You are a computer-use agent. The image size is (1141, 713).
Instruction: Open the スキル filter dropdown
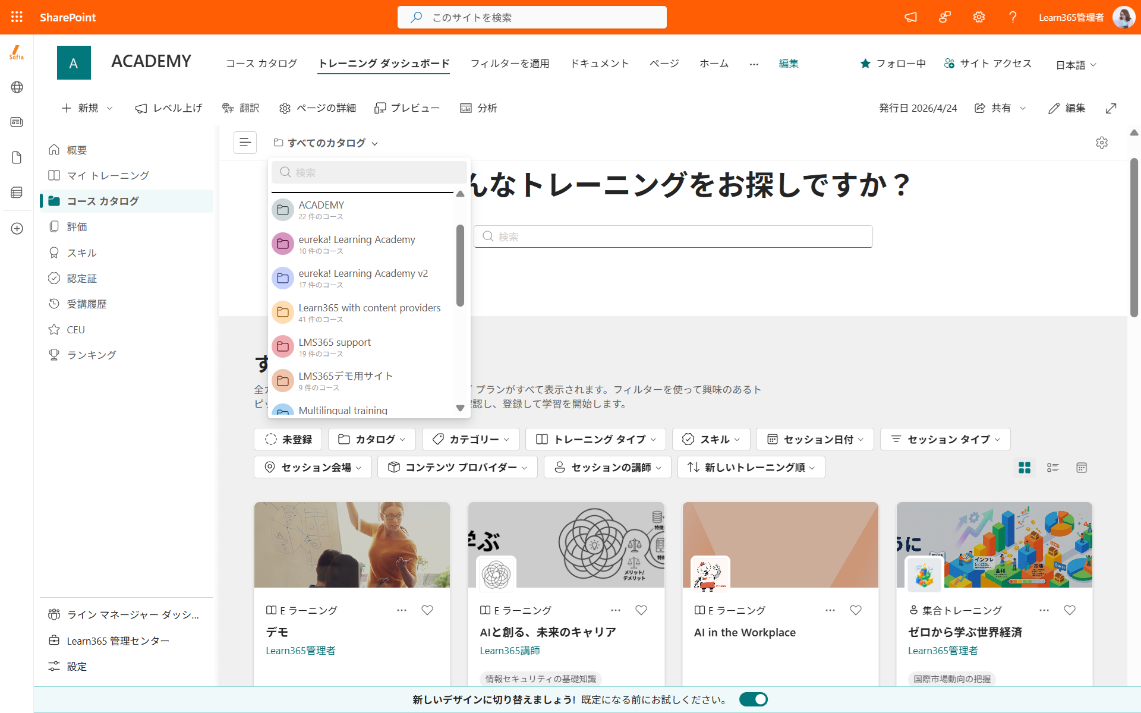pos(711,439)
